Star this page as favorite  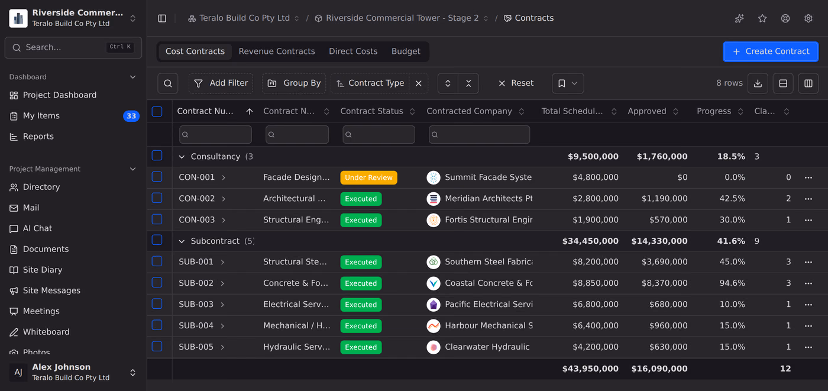762,18
